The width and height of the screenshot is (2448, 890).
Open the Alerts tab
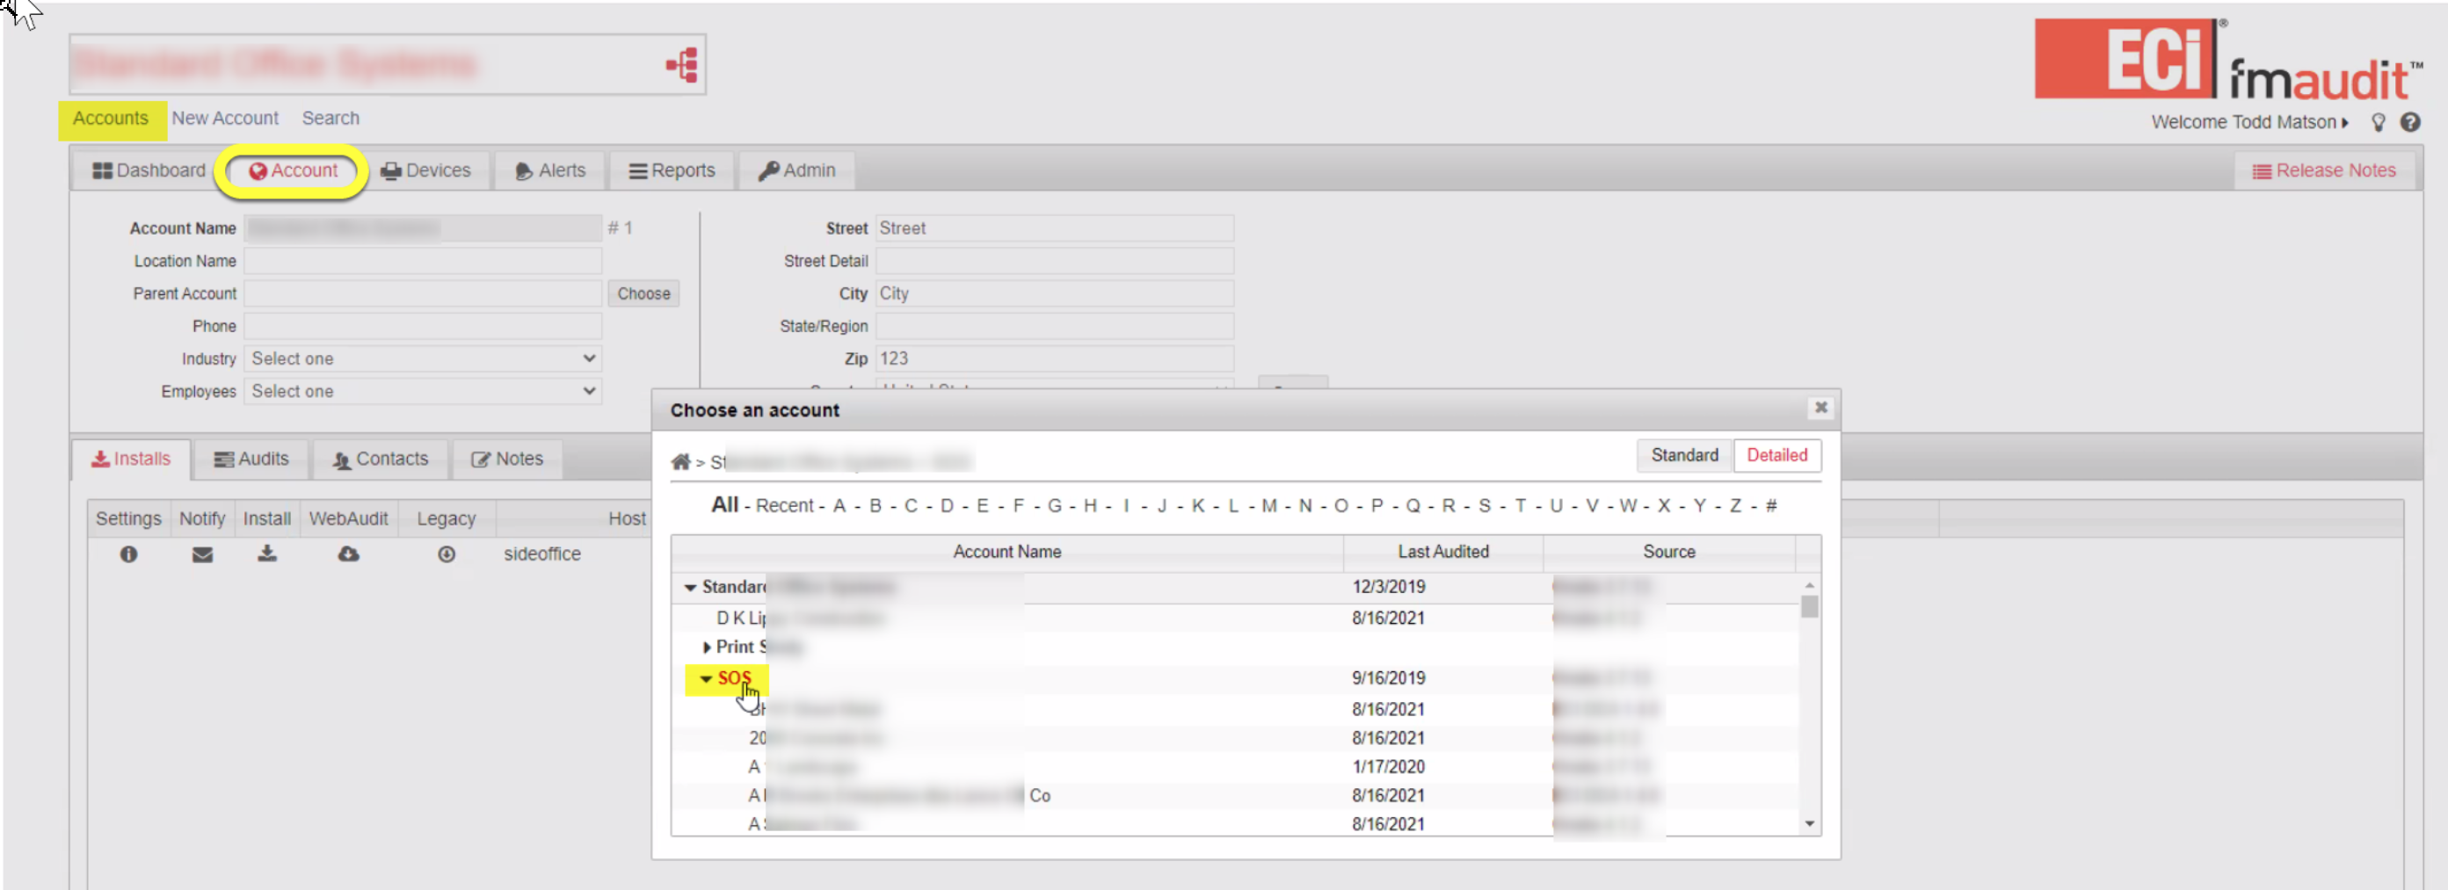tap(550, 170)
